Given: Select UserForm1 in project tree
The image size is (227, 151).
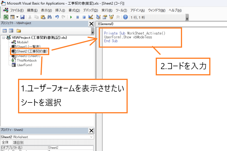Looking at the screenshot, I should [x=24, y=65].
